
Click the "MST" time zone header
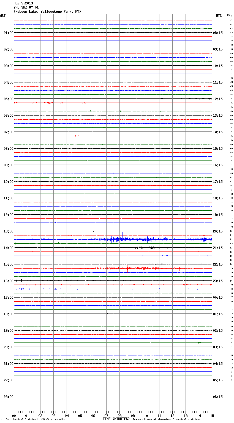click(3, 16)
